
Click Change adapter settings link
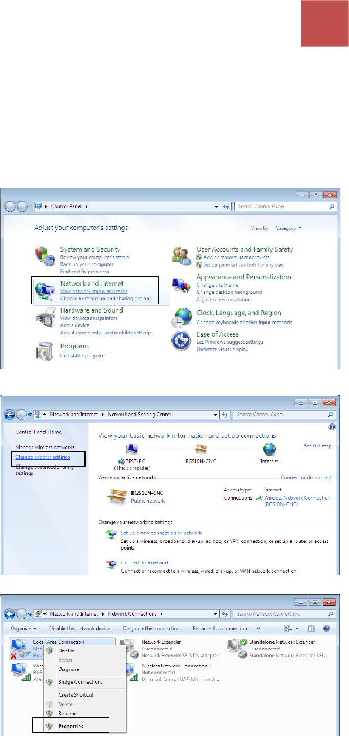tap(42, 457)
